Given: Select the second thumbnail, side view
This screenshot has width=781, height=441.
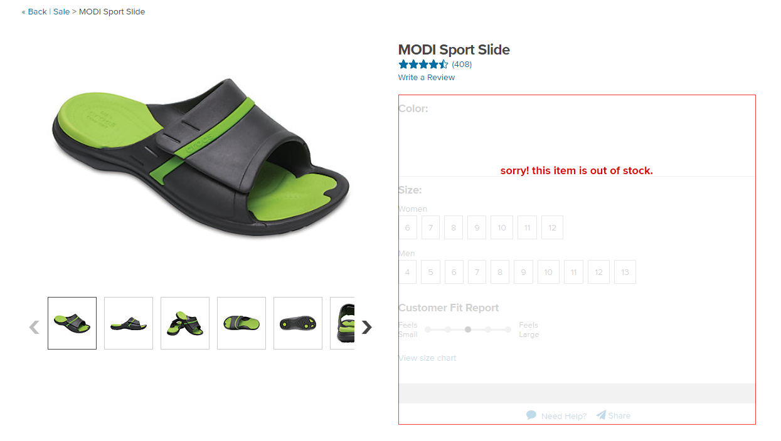Looking at the screenshot, I should click(x=129, y=323).
